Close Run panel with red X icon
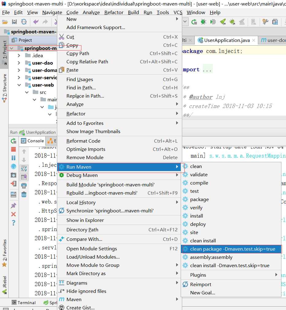The height and width of the screenshot is (310, 286). 13,214
